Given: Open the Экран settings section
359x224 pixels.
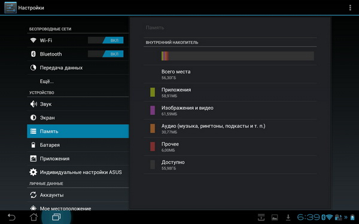Looking at the screenshot, I should (x=78, y=118).
